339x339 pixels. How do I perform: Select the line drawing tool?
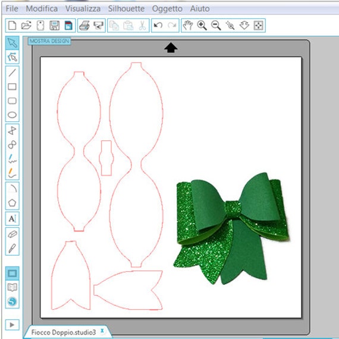[12, 73]
